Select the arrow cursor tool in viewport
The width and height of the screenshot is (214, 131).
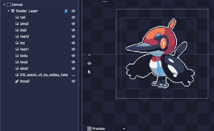(x=89, y=72)
